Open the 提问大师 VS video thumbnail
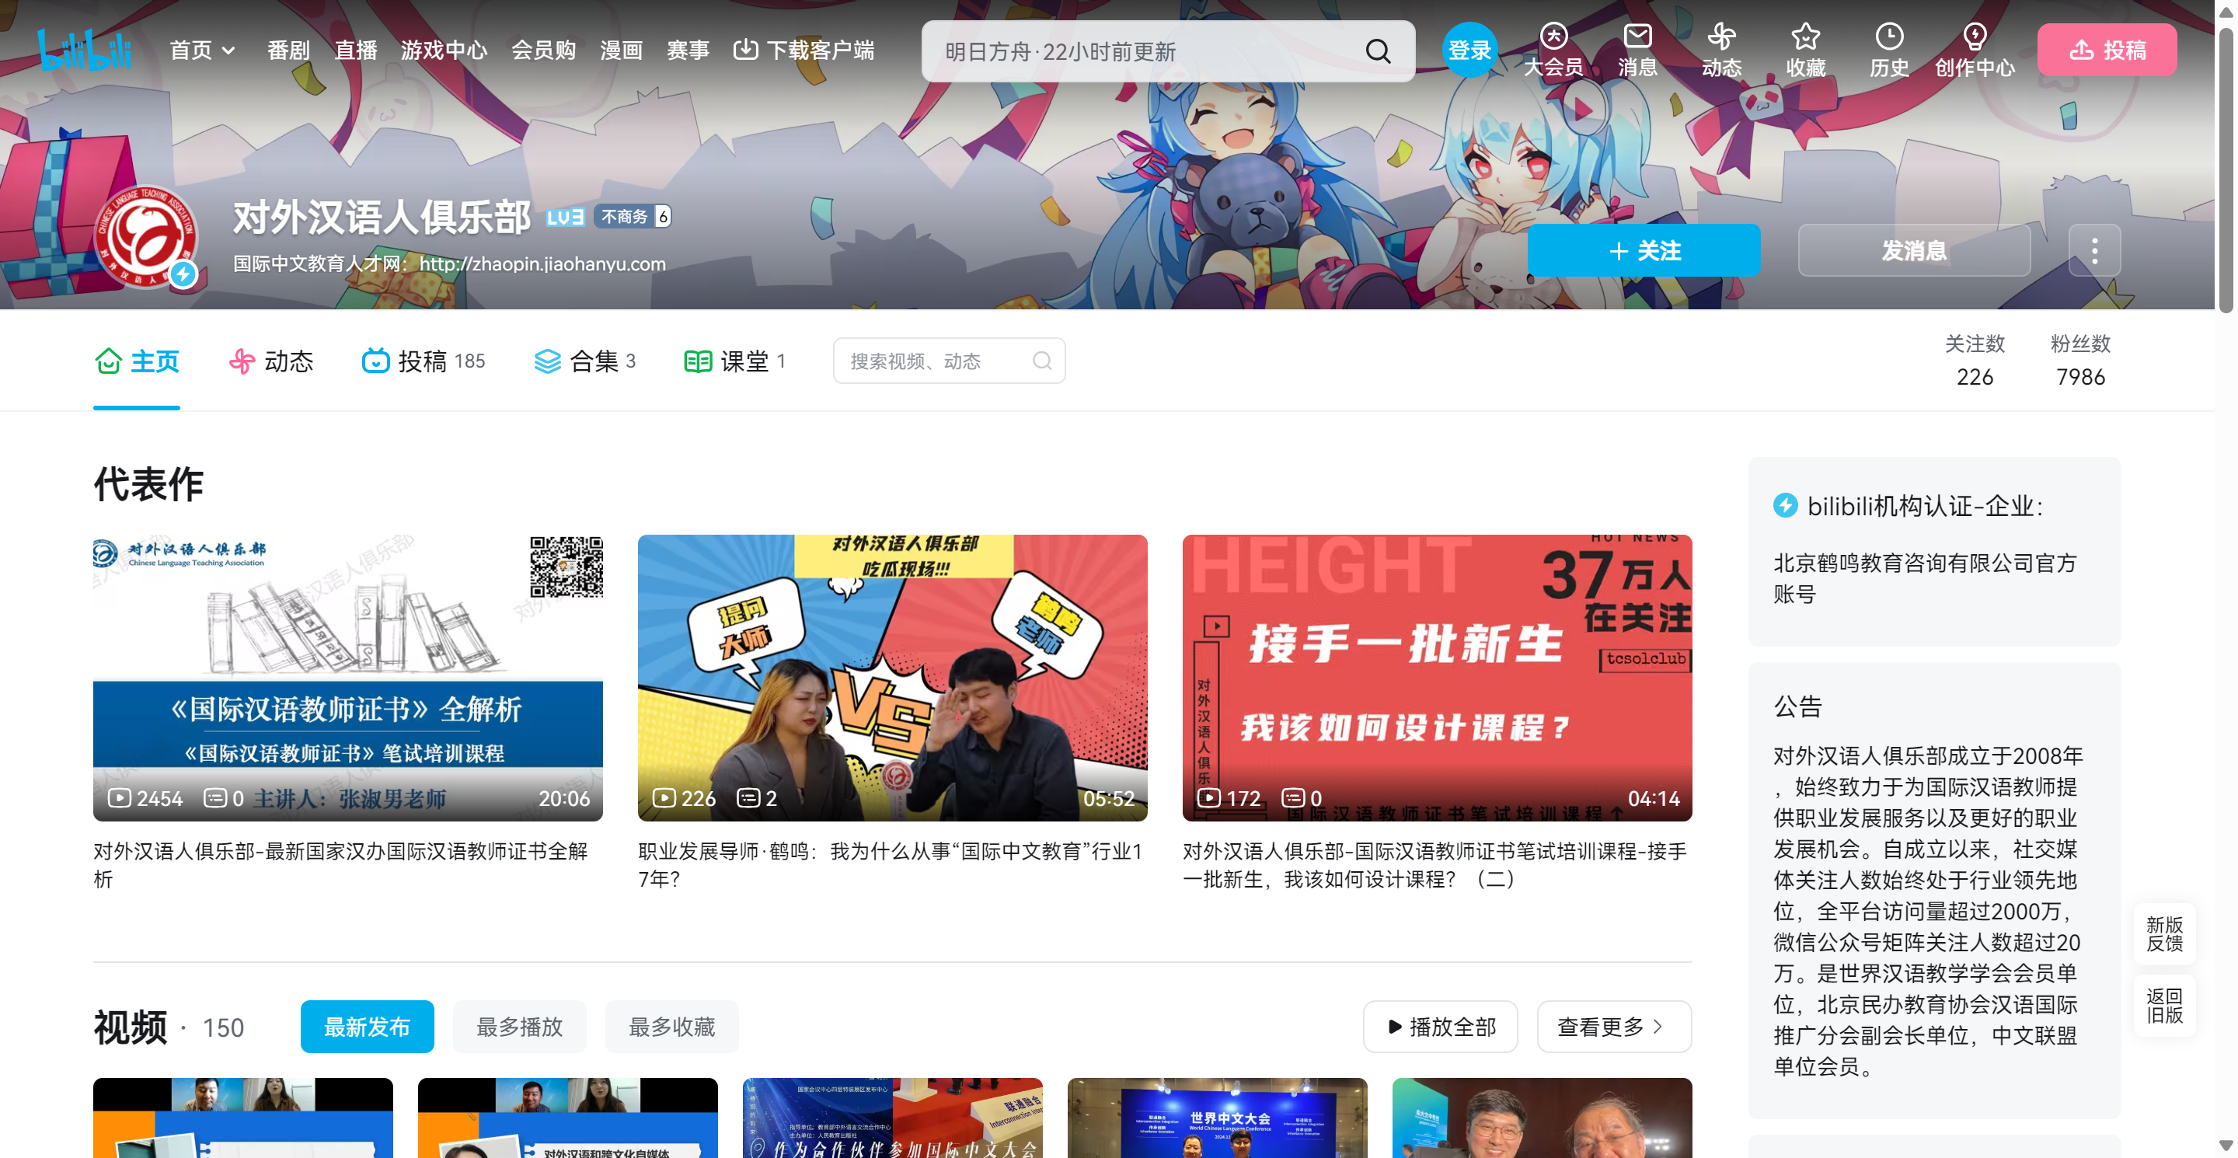 (892, 678)
